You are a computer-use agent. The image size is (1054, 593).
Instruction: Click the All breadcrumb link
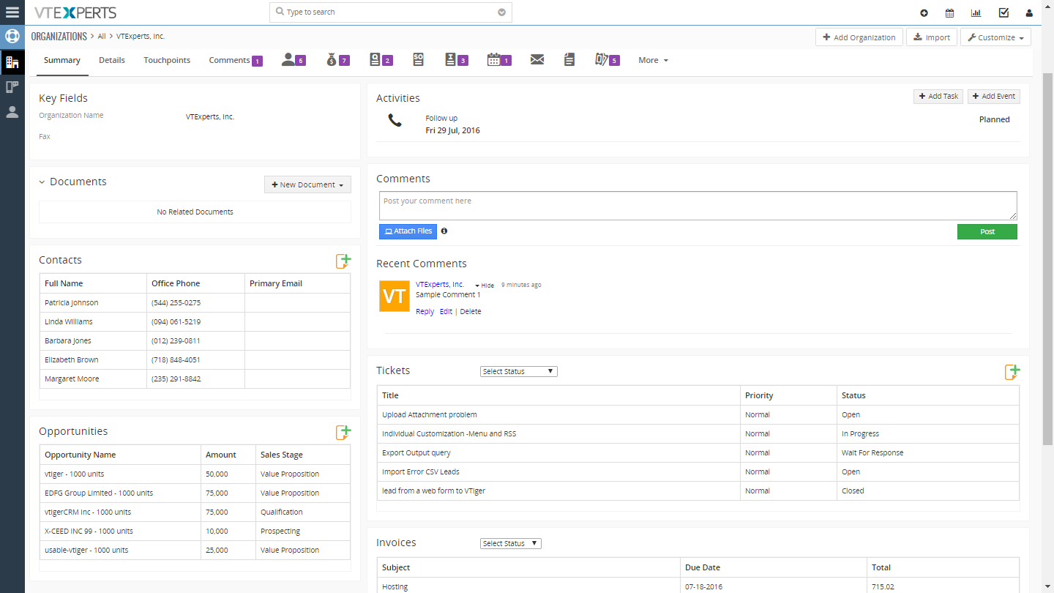click(102, 37)
